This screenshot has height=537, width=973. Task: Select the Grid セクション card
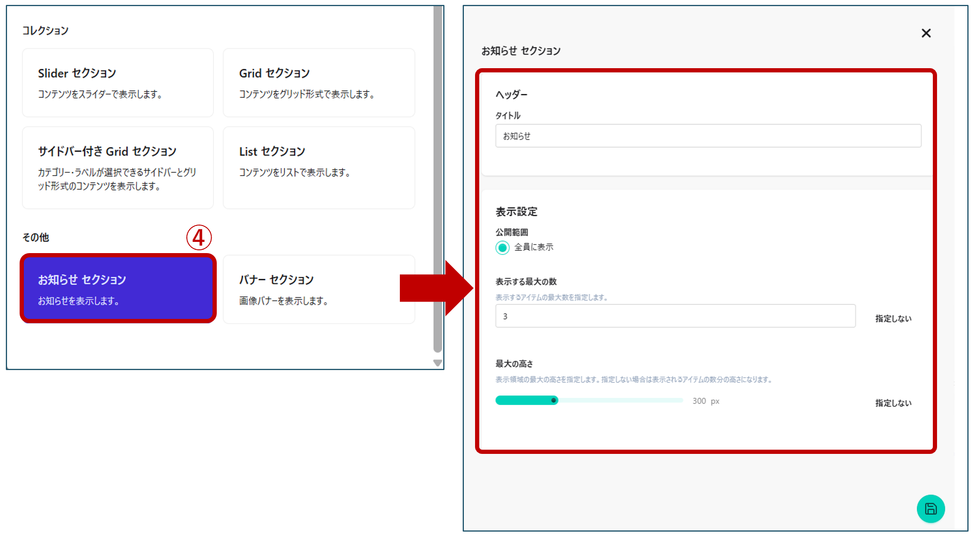(319, 83)
